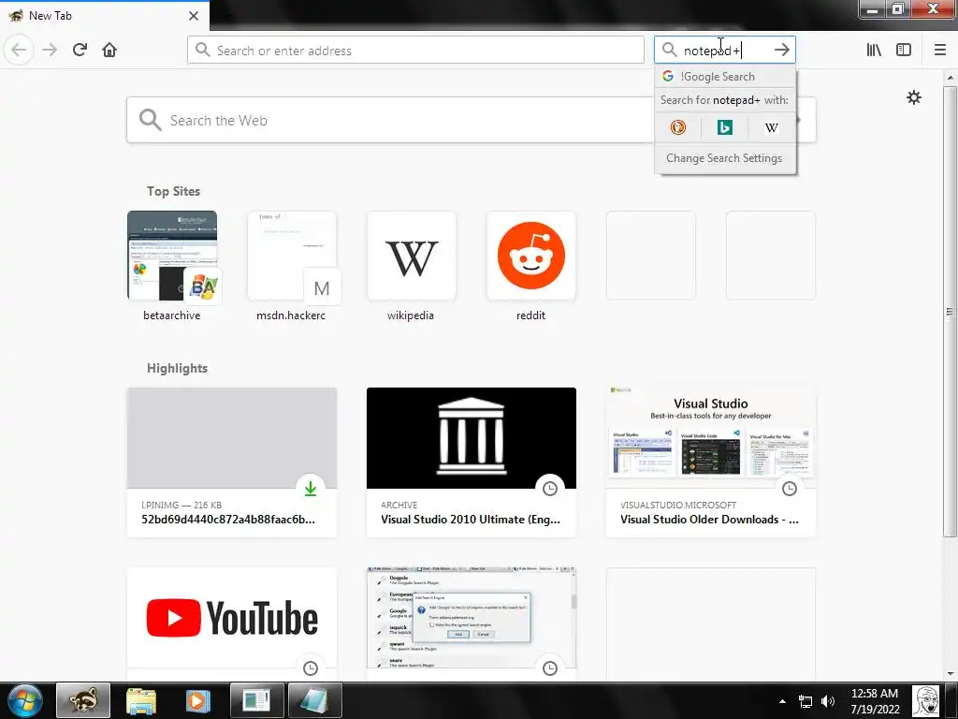958x719 pixels.
Task: Open new tab page settings gear
Action: point(913,97)
